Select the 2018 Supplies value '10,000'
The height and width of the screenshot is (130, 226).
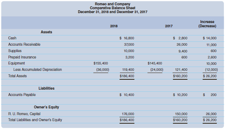click(129, 51)
